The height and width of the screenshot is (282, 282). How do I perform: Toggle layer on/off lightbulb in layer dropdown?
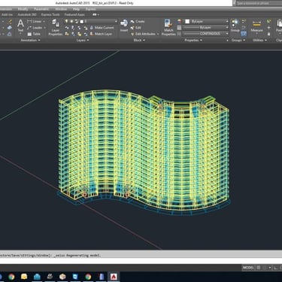tap(66, 22)
